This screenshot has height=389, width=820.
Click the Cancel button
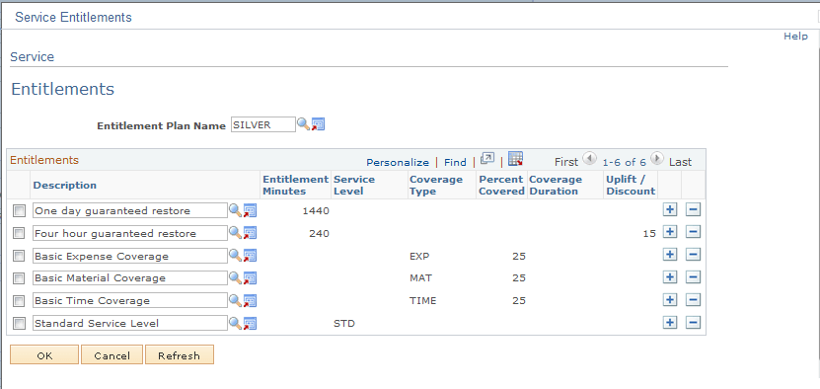[x=112, y=355]
